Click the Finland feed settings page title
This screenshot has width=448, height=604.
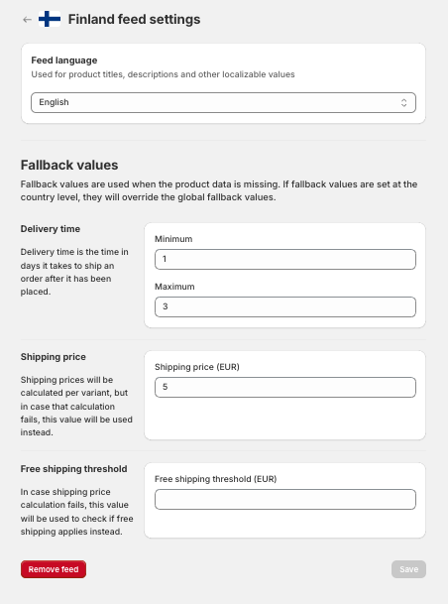click(x=135, y=19)
